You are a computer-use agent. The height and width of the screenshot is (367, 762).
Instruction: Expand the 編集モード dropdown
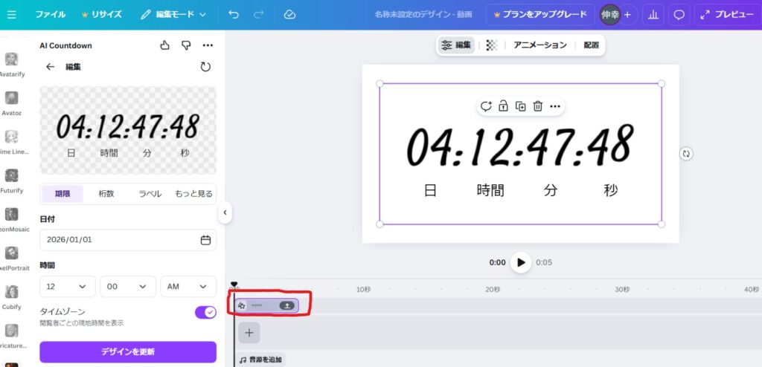[173, 14]
